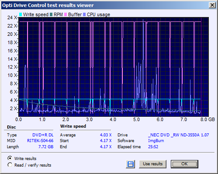Click the 4.03 X average speed value
The image size is (218, 174).
[106, 135]
